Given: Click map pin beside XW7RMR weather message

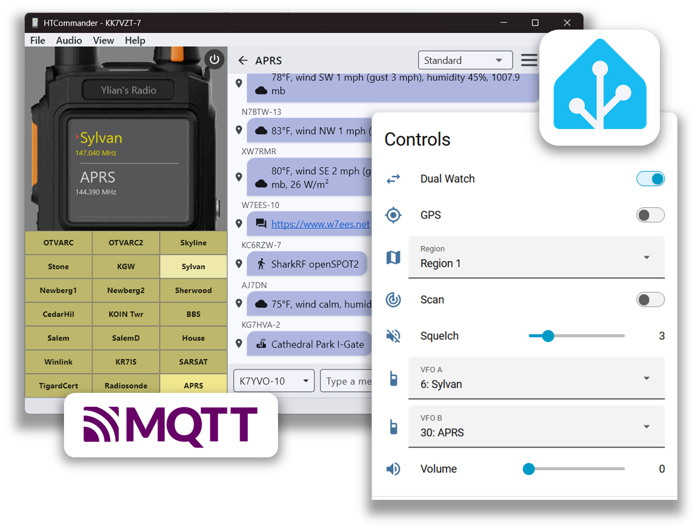Looking at the screenshot, I should click(239, 177).
